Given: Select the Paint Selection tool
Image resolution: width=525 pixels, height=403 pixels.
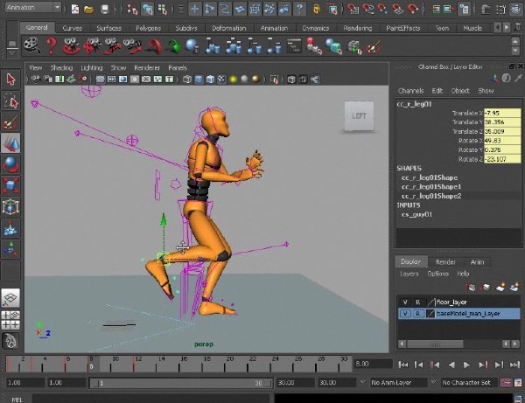Looking at the screenshot, I should point(10,122).
